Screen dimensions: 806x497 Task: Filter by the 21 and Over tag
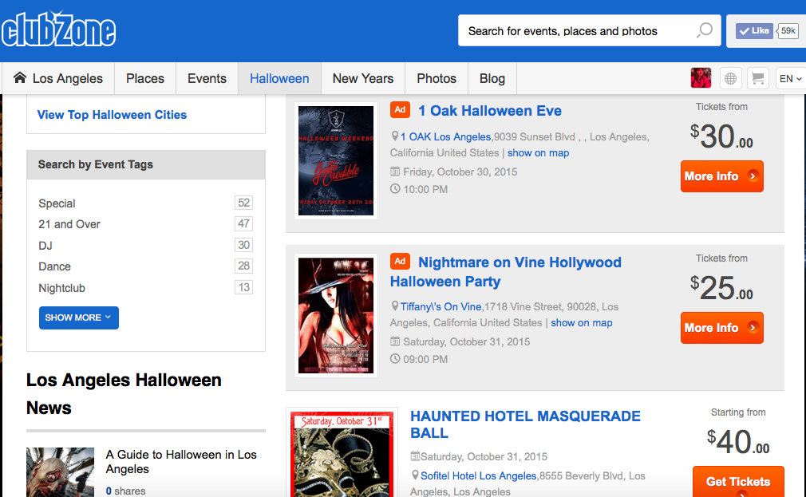[x=69, y=224]
